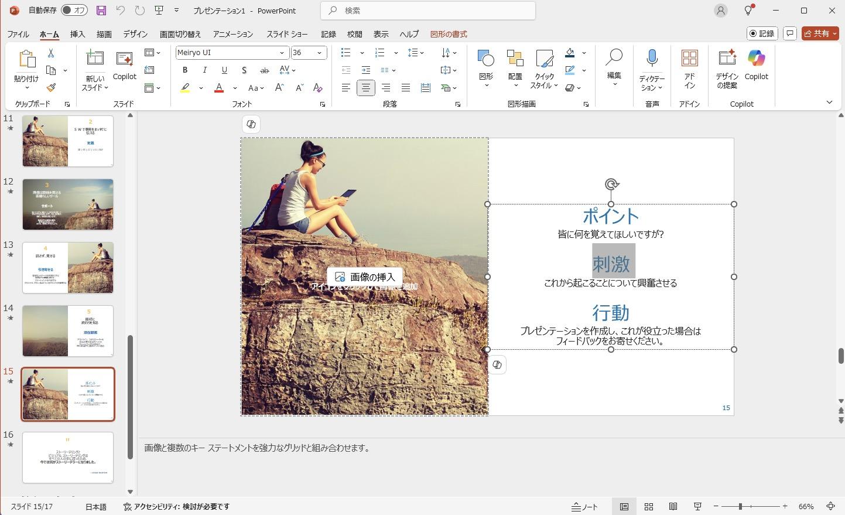This screenshot has width=845, height=515.
Task: Increase list indent level icon
Action: [366, 70]
